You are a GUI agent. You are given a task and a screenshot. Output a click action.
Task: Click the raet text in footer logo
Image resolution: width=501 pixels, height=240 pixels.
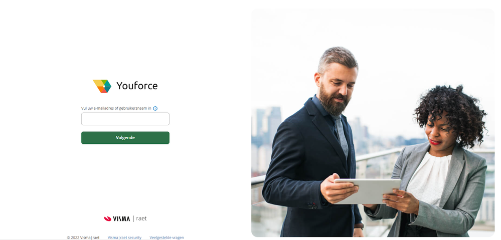pos(141,218)
